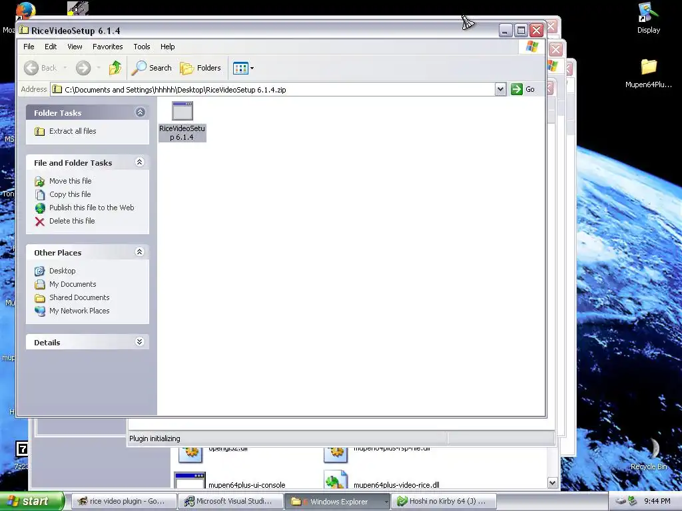Image resolution: width=682 pixels, height=511 pixels.
Task: Expand the Address bar dropdown
Action: [x=500, y=90]
